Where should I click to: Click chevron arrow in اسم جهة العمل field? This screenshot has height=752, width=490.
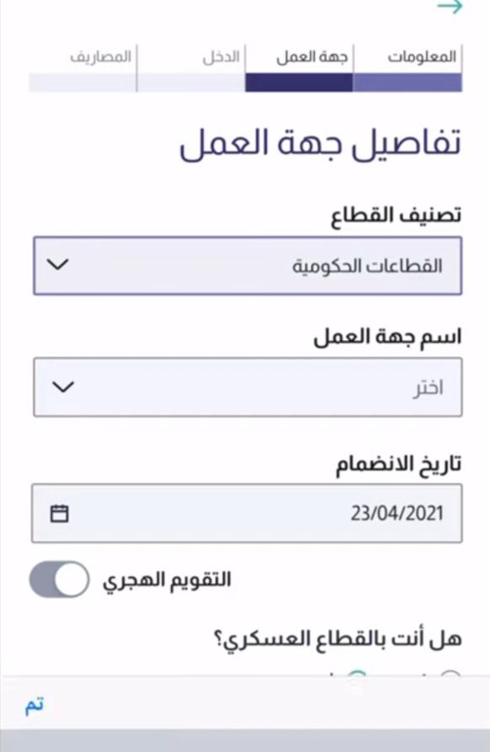[63, 387]
